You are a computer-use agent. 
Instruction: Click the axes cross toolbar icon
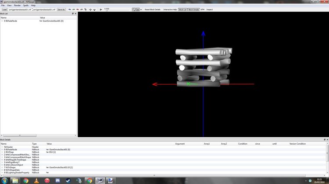point(90,10)
